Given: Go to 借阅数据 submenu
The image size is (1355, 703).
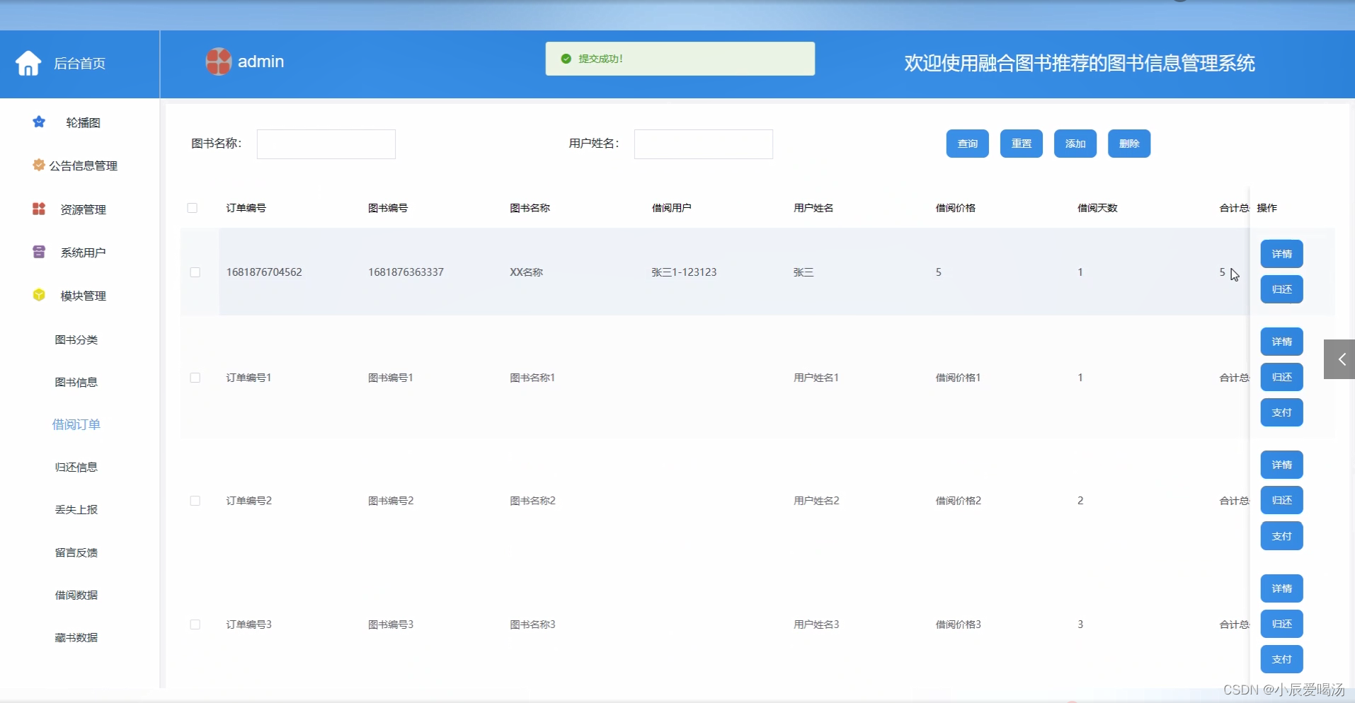Looking at the screenshot, I should (76, 595).
